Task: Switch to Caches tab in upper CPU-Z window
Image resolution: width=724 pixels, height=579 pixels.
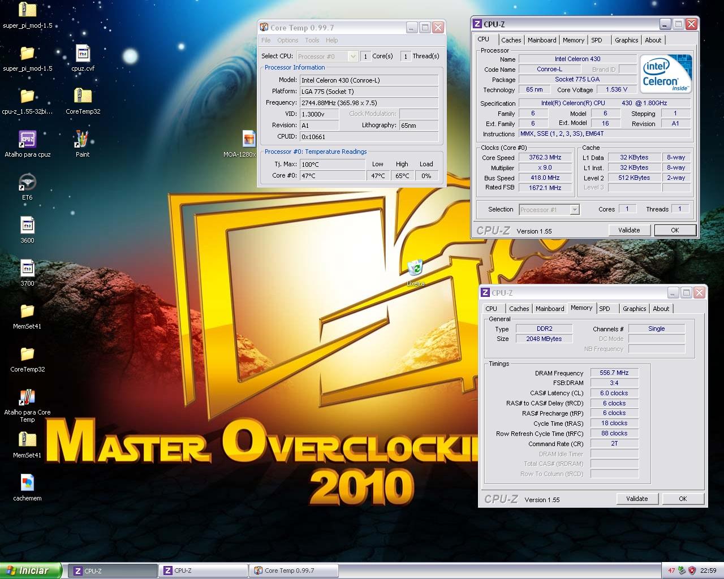Action: tap(511, 40)
